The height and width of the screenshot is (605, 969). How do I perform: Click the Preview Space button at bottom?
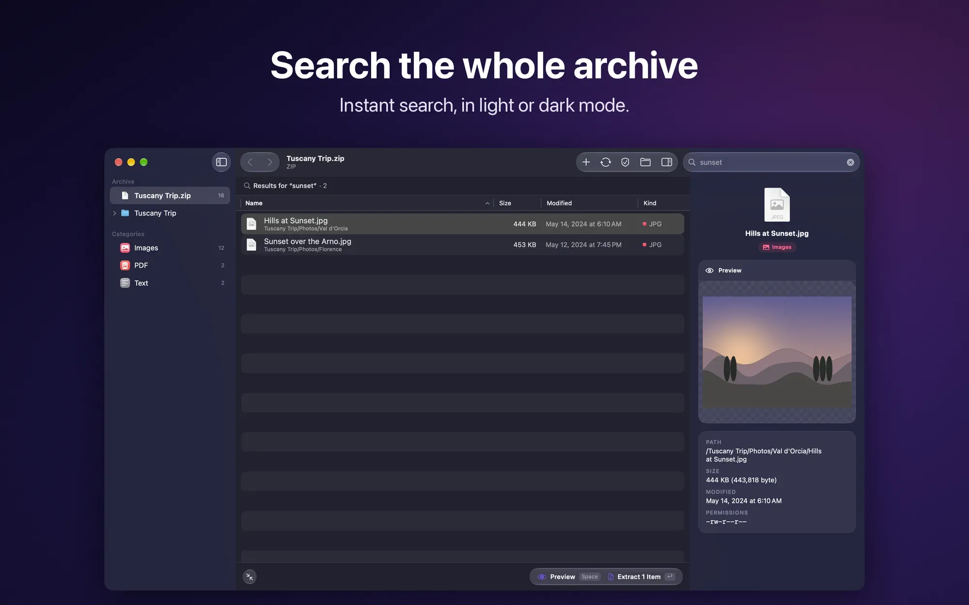point(569,576)
